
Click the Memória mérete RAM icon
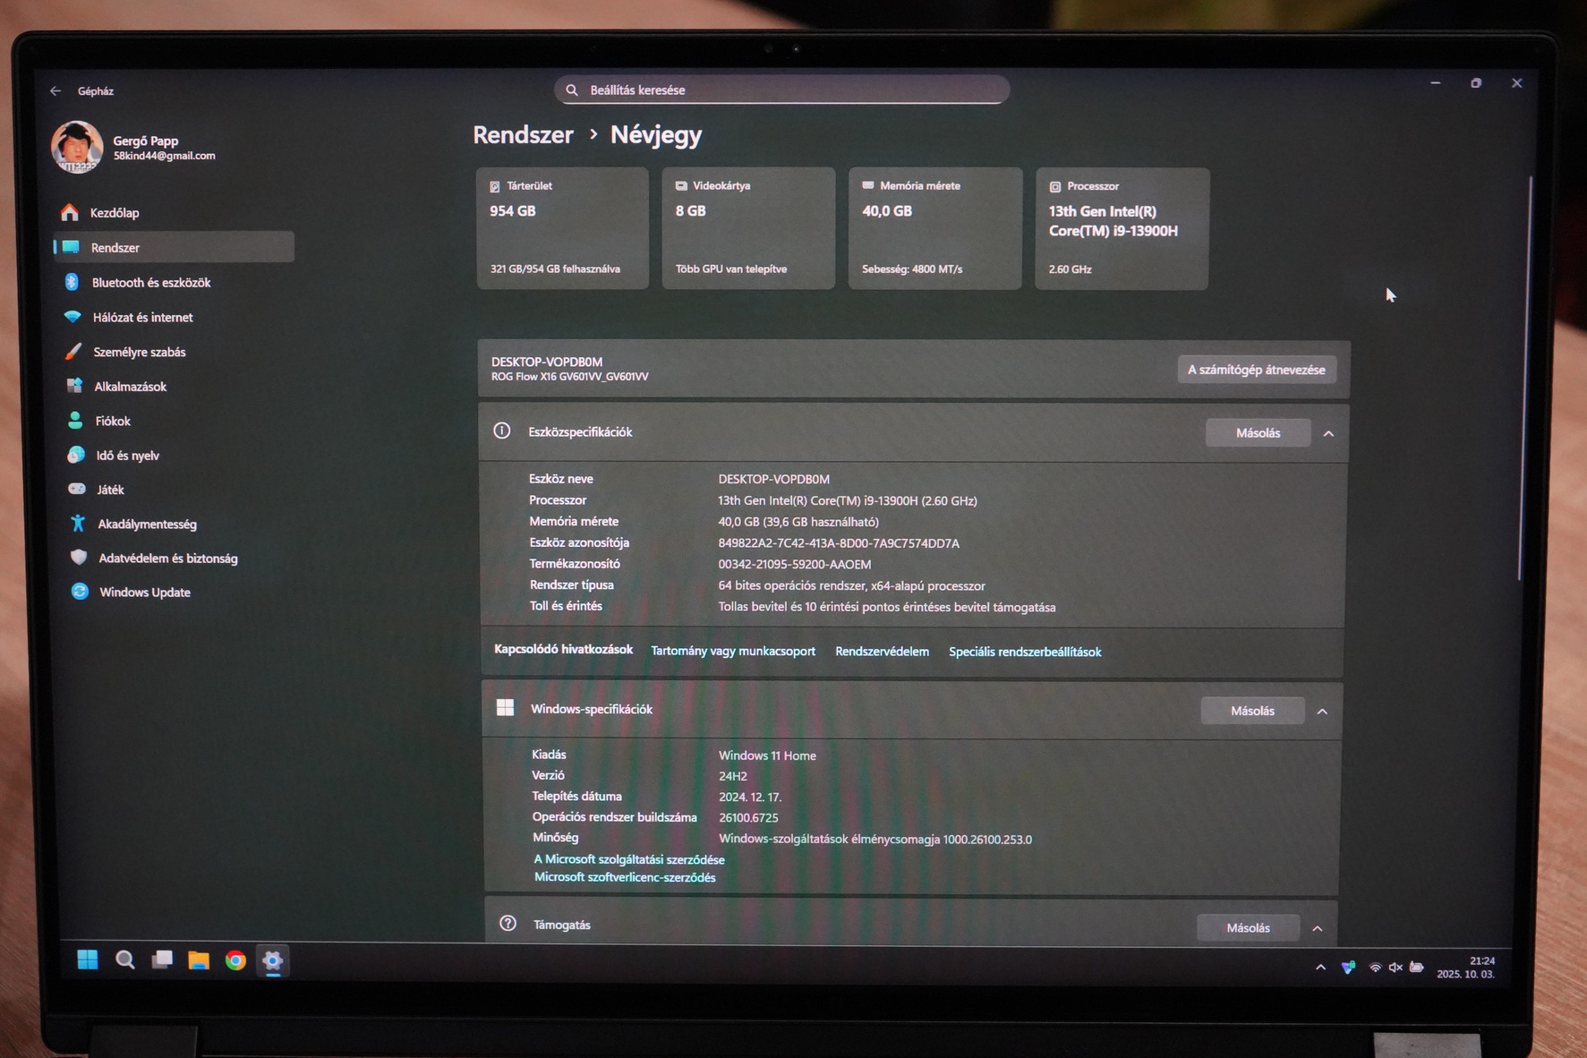coord(867,185)
